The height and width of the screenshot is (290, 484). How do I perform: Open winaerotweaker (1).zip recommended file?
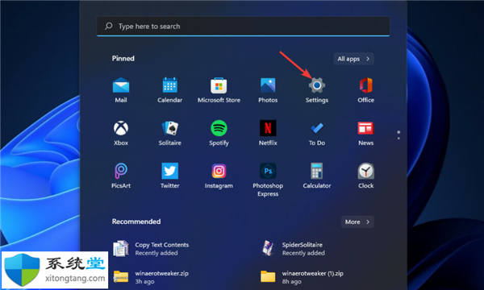click(x=302, y=277)
